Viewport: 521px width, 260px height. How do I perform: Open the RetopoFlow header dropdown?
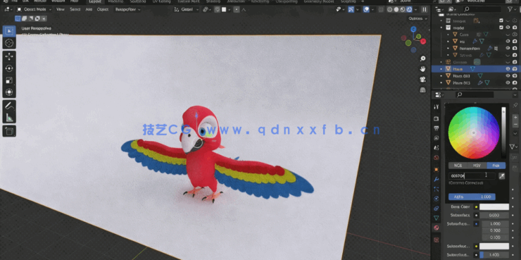pyautogui.click(x=127, y=9)
